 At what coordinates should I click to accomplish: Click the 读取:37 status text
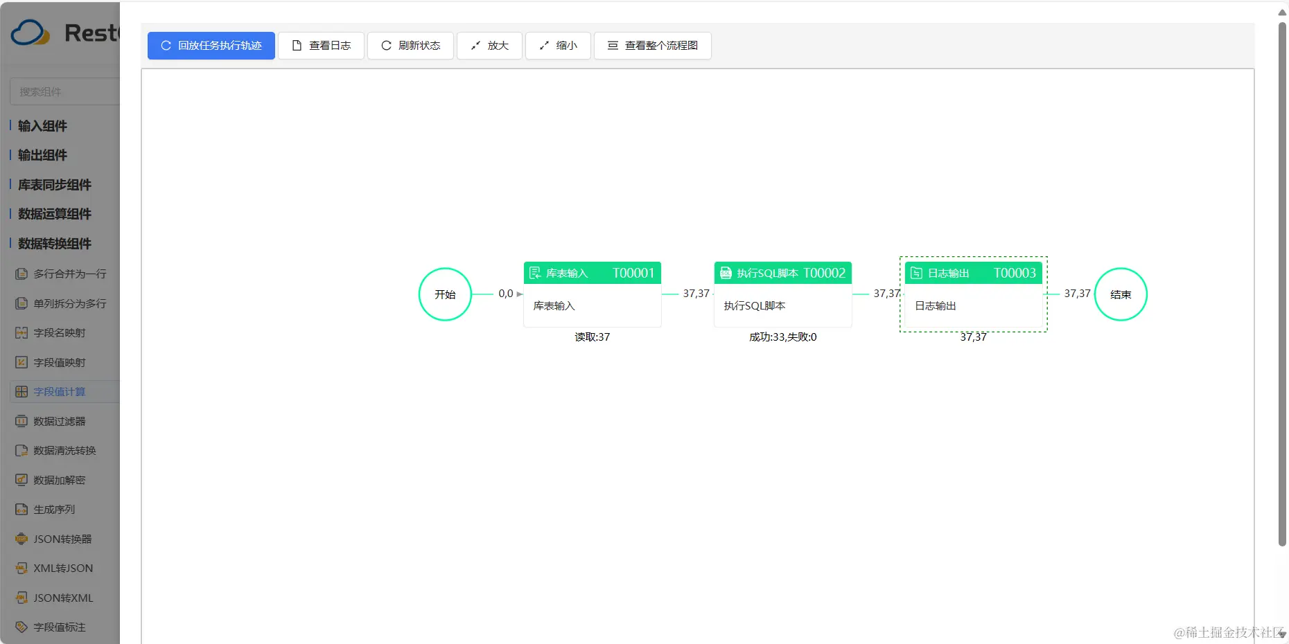(593, 337)
